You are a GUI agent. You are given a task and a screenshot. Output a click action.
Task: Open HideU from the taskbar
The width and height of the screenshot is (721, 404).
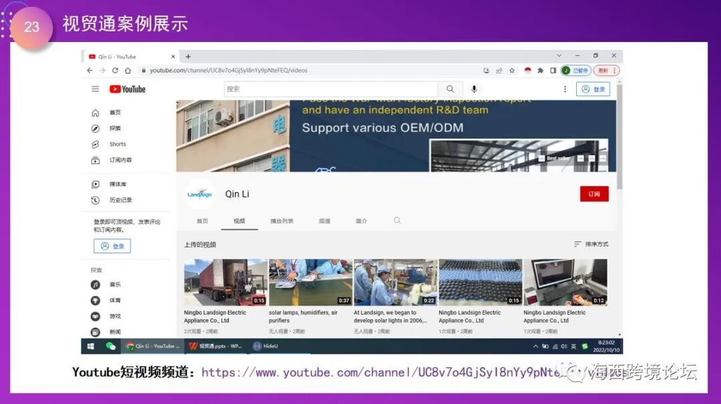pos(266,346)
